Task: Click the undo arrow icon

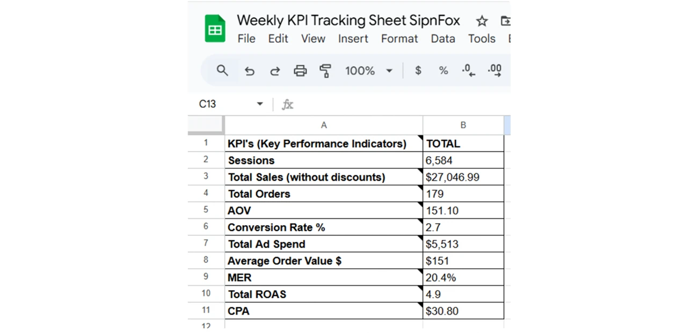Action: 249,71
